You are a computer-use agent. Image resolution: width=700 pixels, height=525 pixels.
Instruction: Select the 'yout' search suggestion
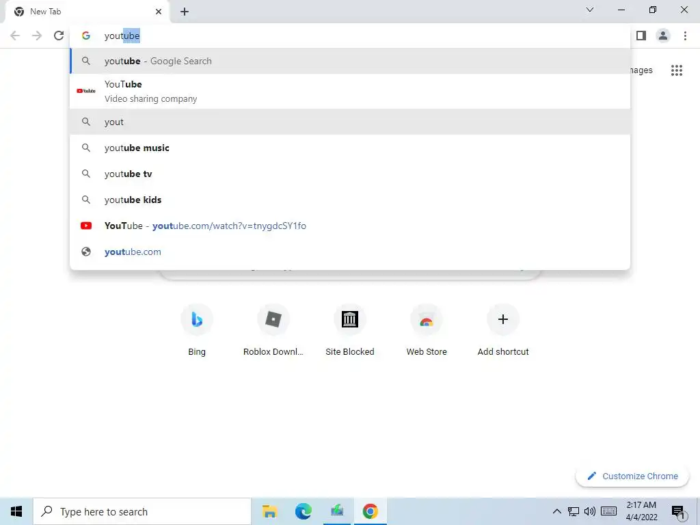point(350,122)
